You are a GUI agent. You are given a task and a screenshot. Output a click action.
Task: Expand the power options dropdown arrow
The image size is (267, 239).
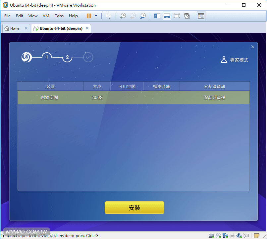coord(96,16)
